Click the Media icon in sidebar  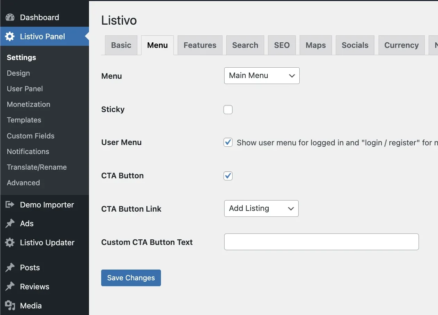point(10,306)
